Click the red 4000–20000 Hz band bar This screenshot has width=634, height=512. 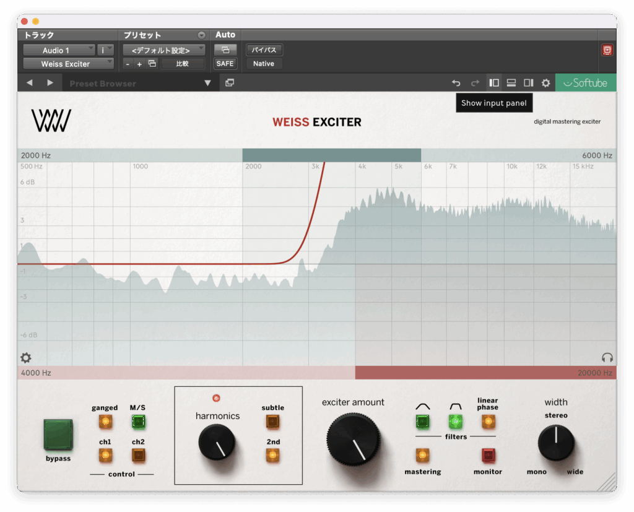tap(485, 373)
